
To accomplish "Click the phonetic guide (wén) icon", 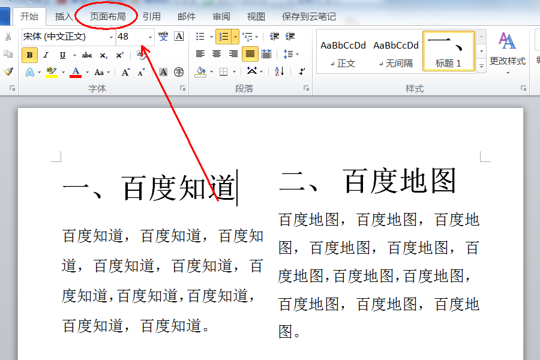I will click(163, 36).
